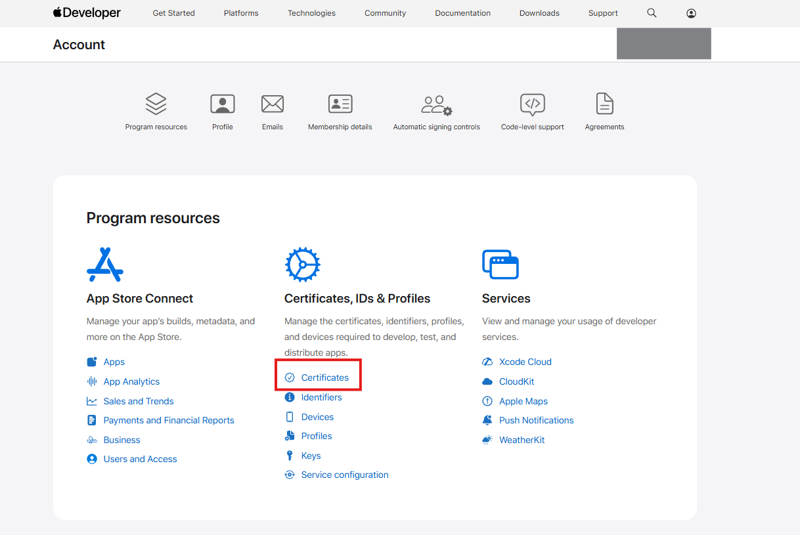Click the App Store Connect large icon
The height and width of the screenshot is (535, 800).
tap(105, 265)
